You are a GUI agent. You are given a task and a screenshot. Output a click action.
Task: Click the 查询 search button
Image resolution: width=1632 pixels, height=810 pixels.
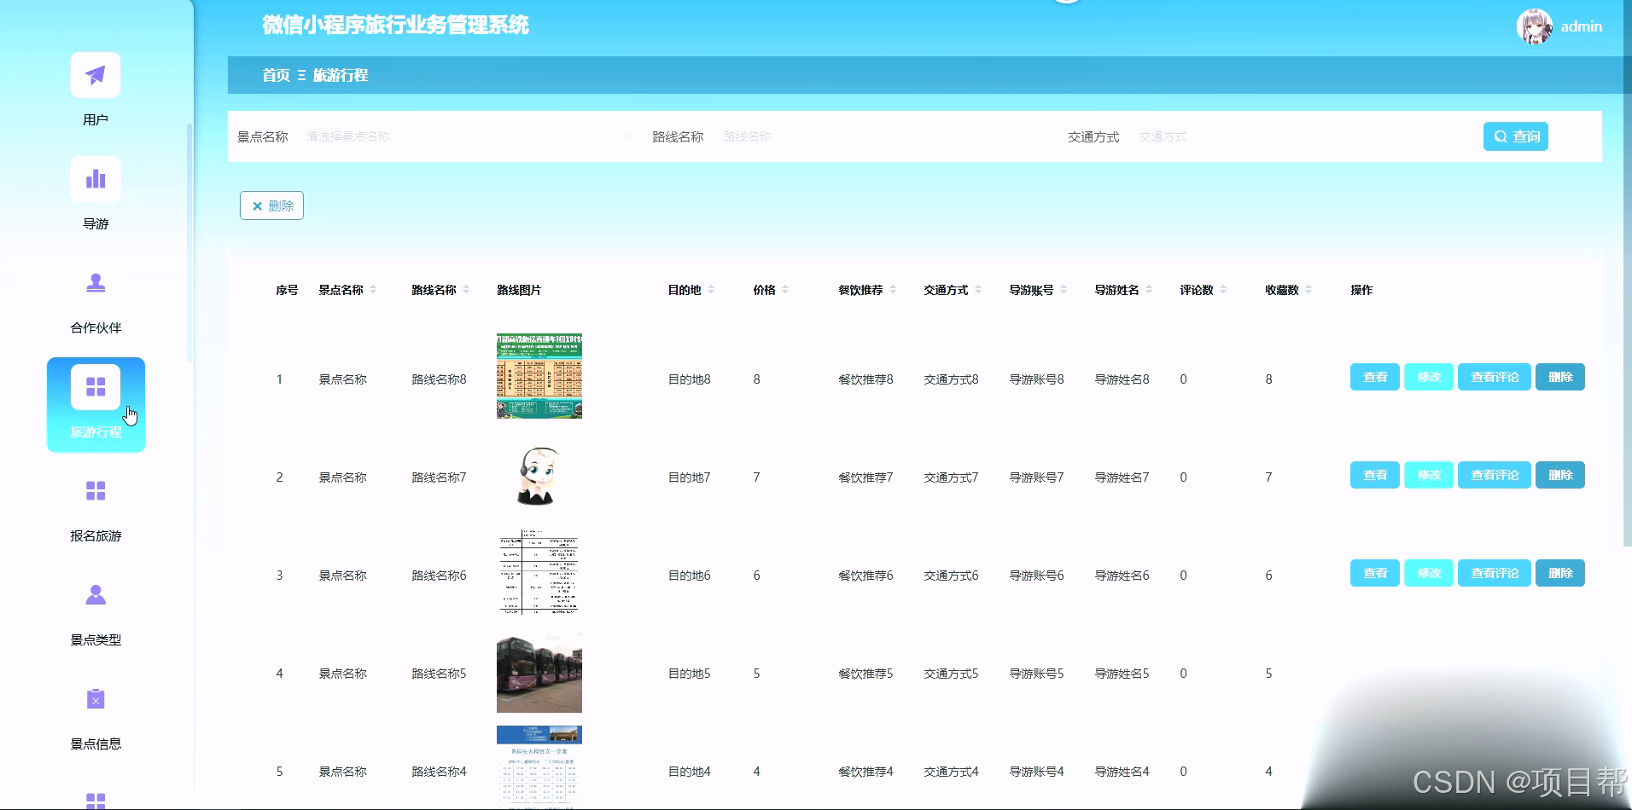[x=1515, y=136]
